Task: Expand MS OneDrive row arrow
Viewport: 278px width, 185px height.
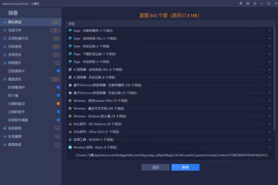Action: coord(270,124)
